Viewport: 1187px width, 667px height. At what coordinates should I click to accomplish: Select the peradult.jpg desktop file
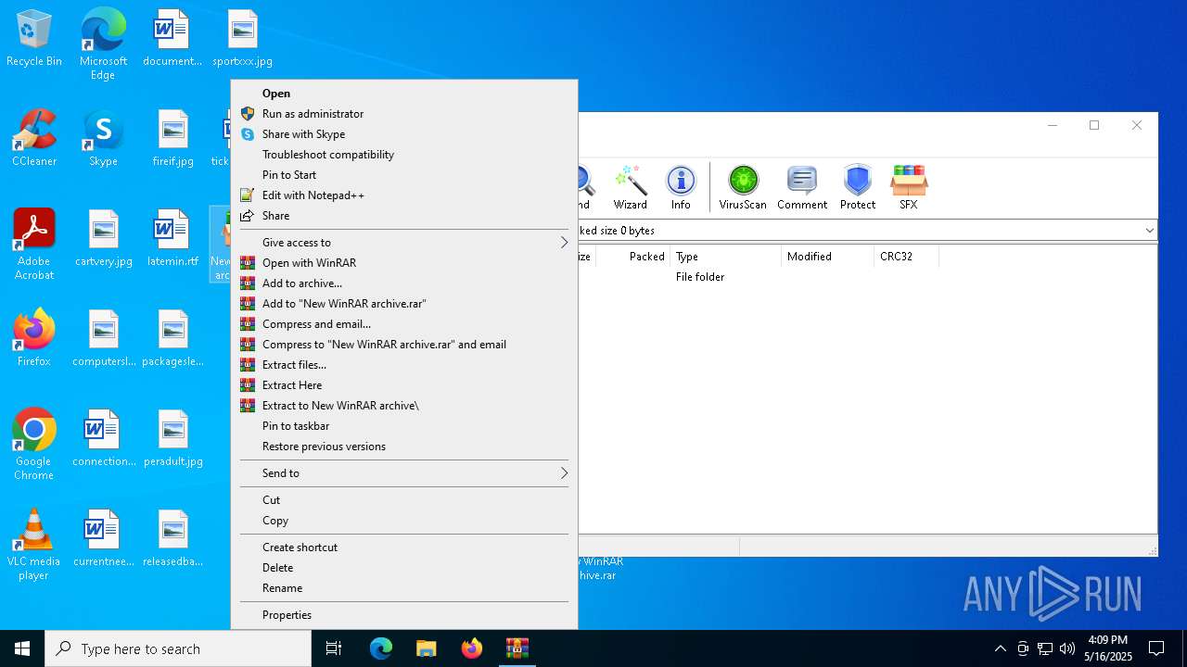click(172, 439)
